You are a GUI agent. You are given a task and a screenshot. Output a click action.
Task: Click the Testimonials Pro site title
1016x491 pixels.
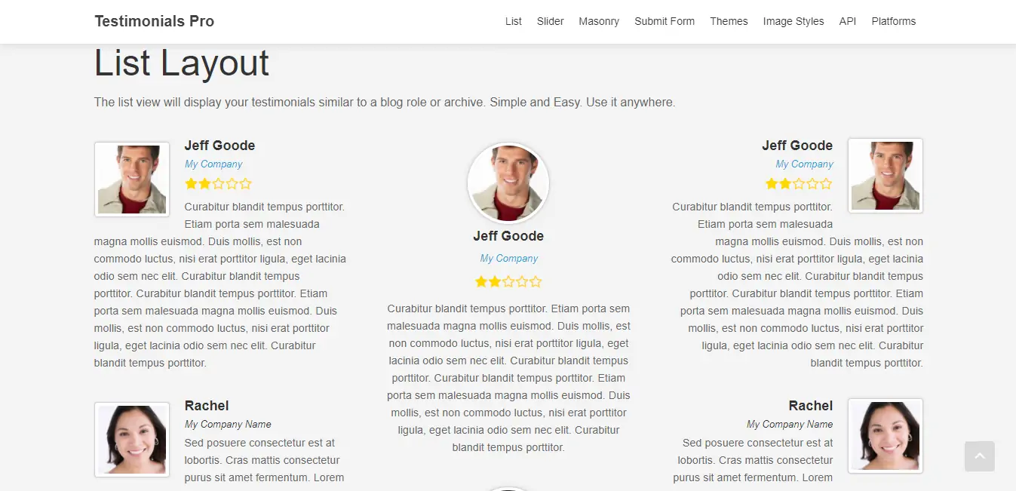click(155, 21)
